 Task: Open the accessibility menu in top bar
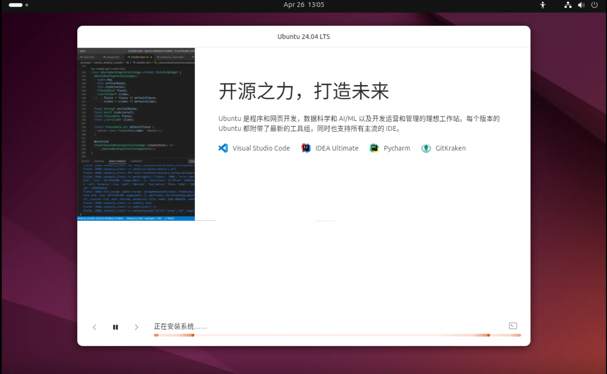point(543,5)
